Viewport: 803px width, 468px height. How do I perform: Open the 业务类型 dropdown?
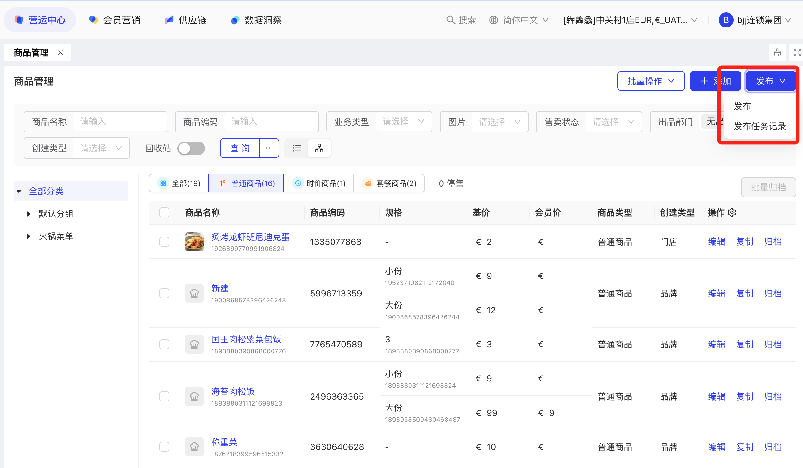(403, 122)
